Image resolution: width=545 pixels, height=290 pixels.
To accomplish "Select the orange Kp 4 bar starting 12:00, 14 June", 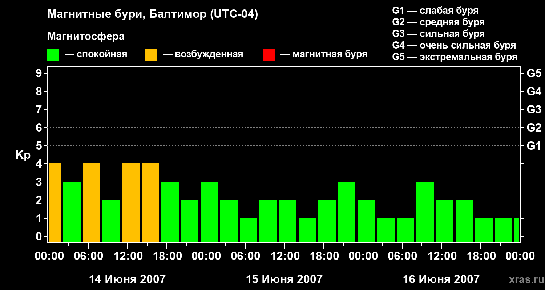I will pyautogui.click(x=131, y=203).
